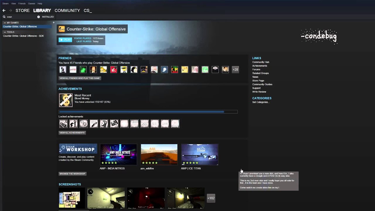Open the penguin avatar friend profile
375x211 pixels.
[x=134, y=69]
